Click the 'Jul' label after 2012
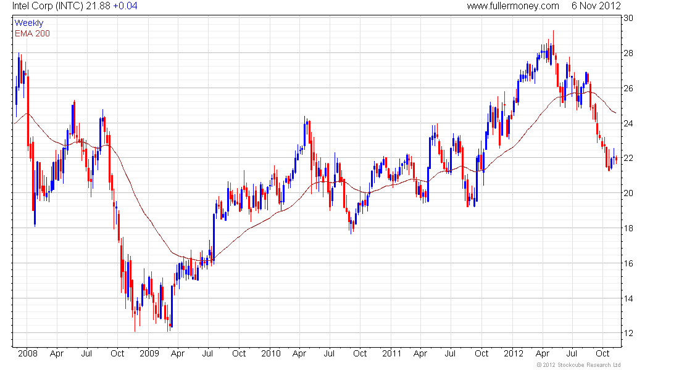The image size is (679, 370). point(572,353)
